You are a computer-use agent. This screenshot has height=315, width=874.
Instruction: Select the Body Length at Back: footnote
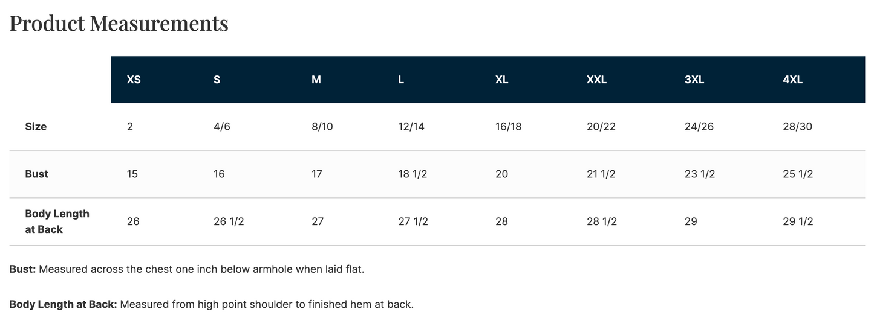pyautogui.click(x=63, y=304)
